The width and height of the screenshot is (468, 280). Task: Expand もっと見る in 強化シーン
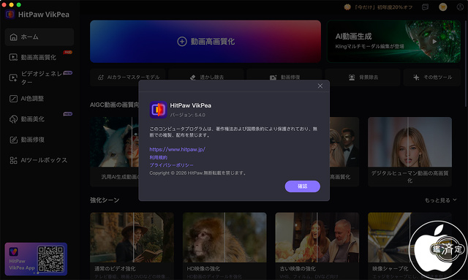pyautogui.click(x=440, y=200)
